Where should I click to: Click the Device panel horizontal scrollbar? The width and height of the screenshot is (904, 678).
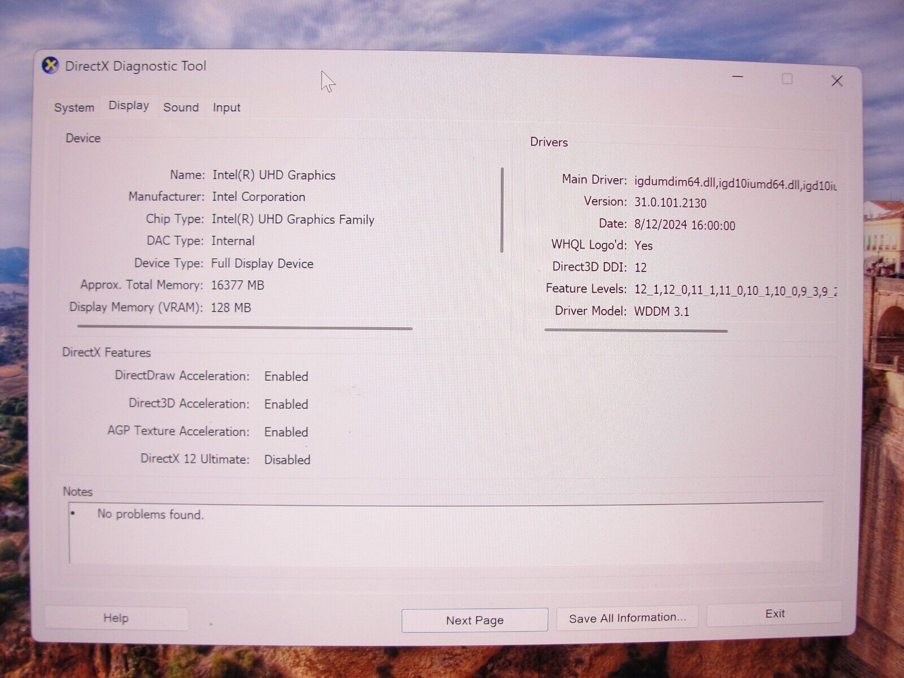click(x=245, y=327)
